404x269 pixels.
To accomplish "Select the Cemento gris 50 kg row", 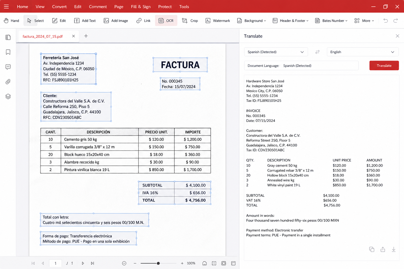I will point(125,139).
